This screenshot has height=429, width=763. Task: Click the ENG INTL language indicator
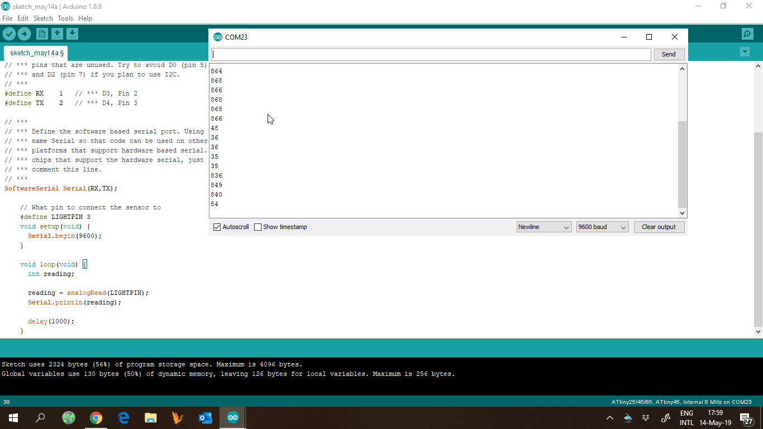[686, 418]
